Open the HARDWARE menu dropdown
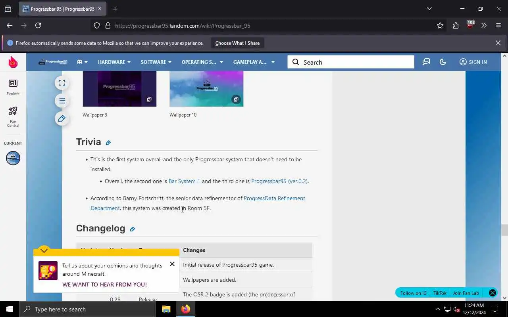 click(114, 62)
